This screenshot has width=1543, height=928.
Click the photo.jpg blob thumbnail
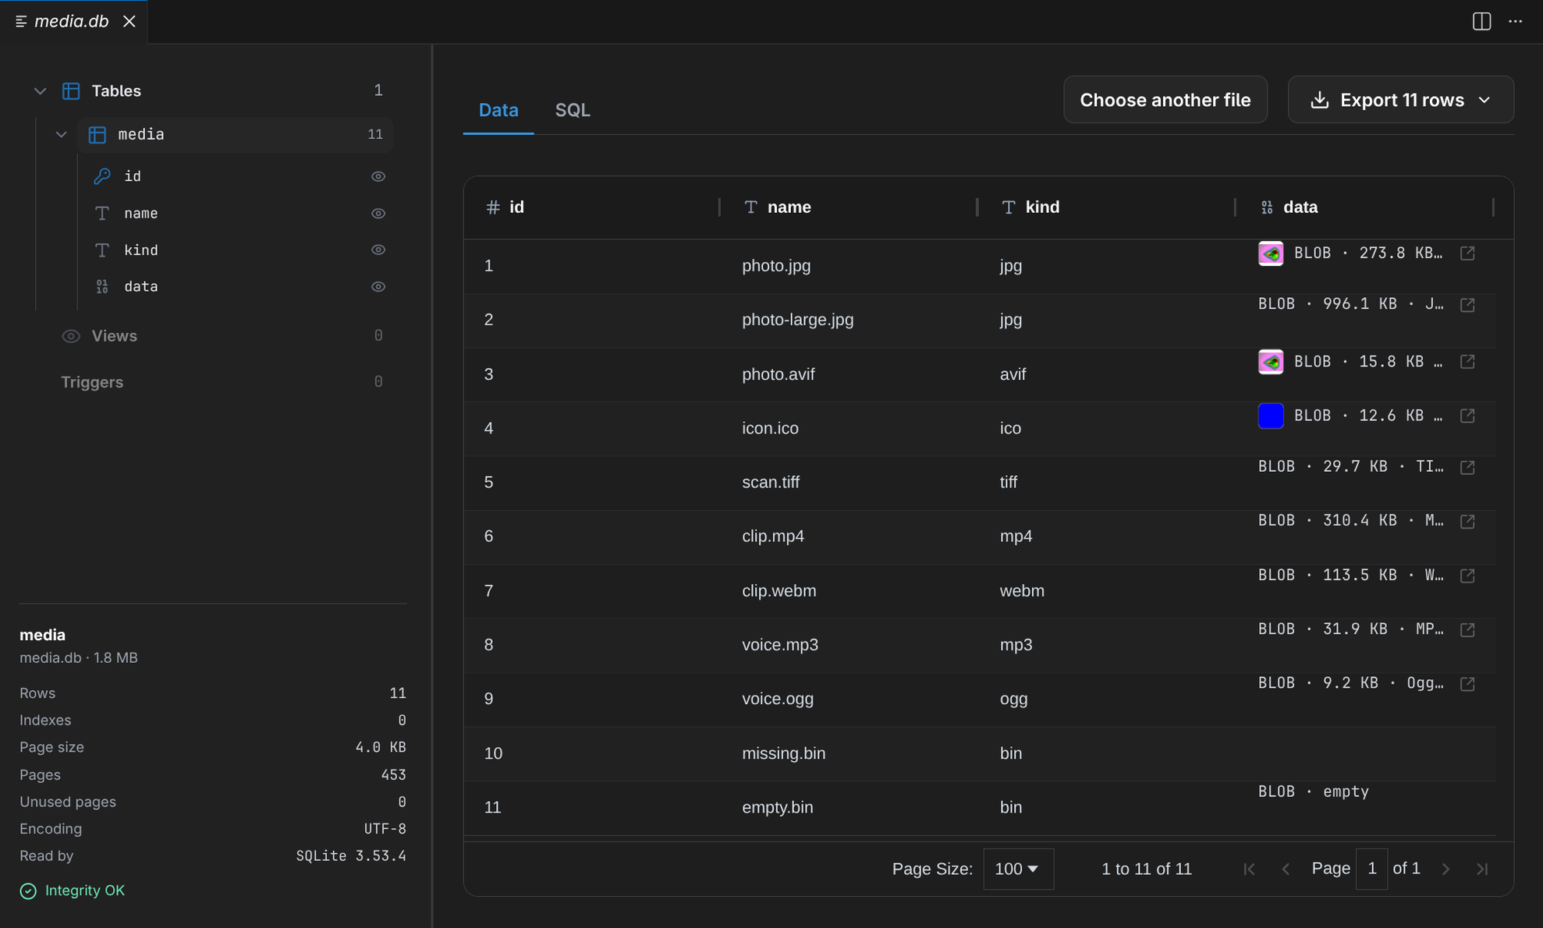(x=1271, y=253)
